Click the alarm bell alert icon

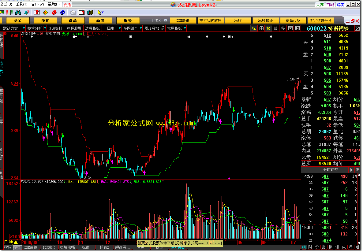27,13
